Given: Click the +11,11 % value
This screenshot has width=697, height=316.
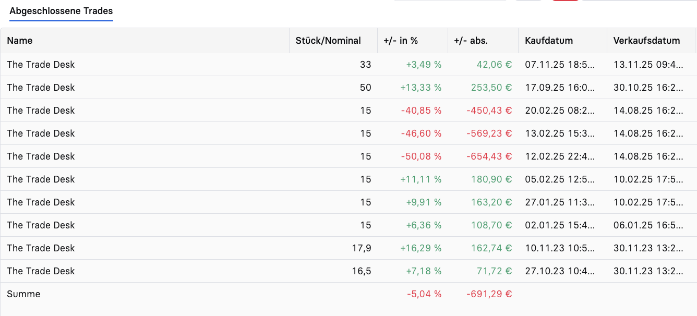Looking at the screenshot, I should coord(421,179).
